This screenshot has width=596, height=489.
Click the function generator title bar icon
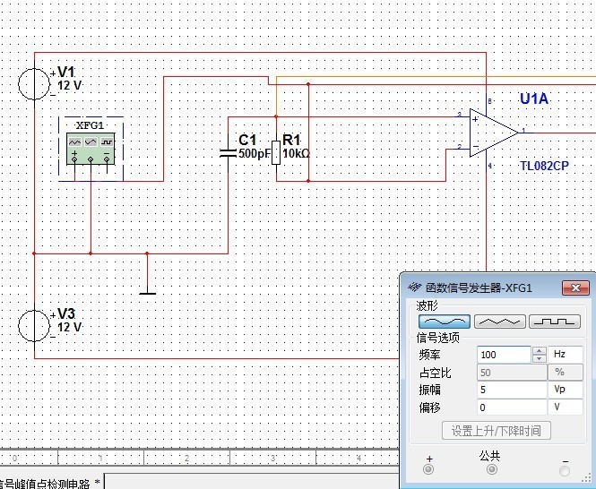click(414, 288)
